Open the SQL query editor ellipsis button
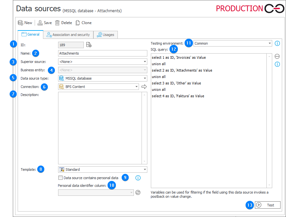The width and height of the screenshot is (286, 217). pyautogui.click(x=277, y=56)
